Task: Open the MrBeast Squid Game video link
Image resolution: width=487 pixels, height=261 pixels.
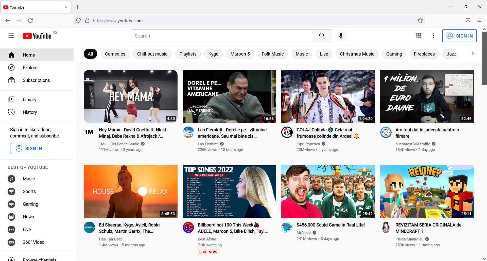Action: 330,225
